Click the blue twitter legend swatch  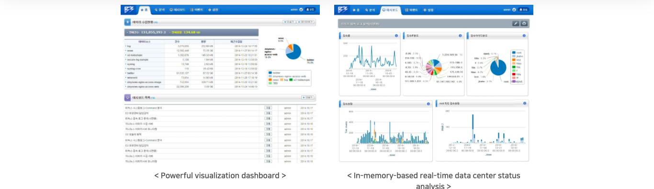(270, 73)
